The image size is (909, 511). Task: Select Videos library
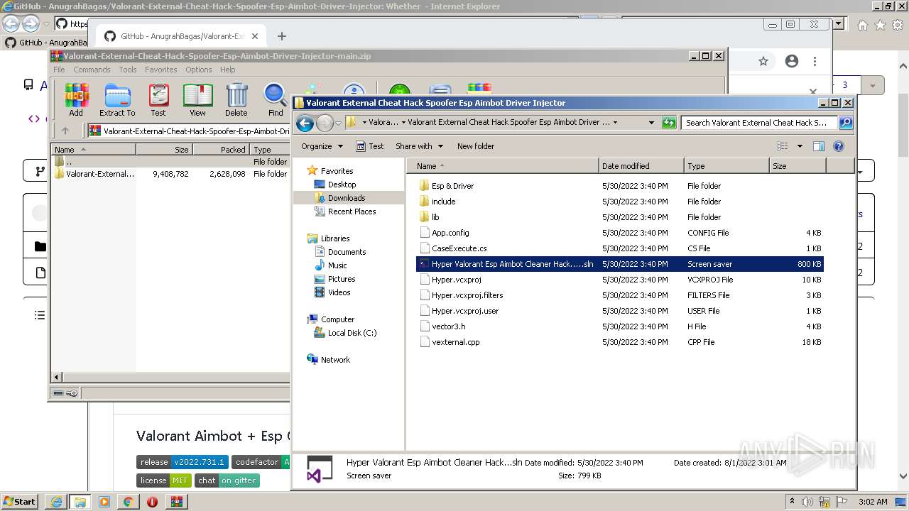point(339,292)
